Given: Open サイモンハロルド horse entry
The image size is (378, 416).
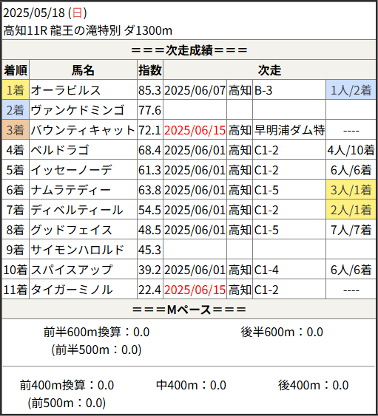Looking at the screenshot, I should point(77,250).
